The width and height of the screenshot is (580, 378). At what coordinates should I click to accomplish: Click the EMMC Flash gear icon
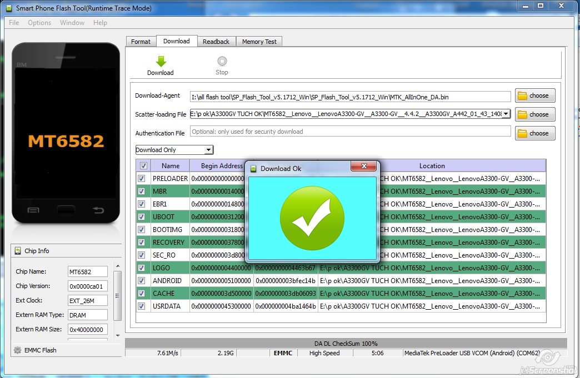[17, 350]
